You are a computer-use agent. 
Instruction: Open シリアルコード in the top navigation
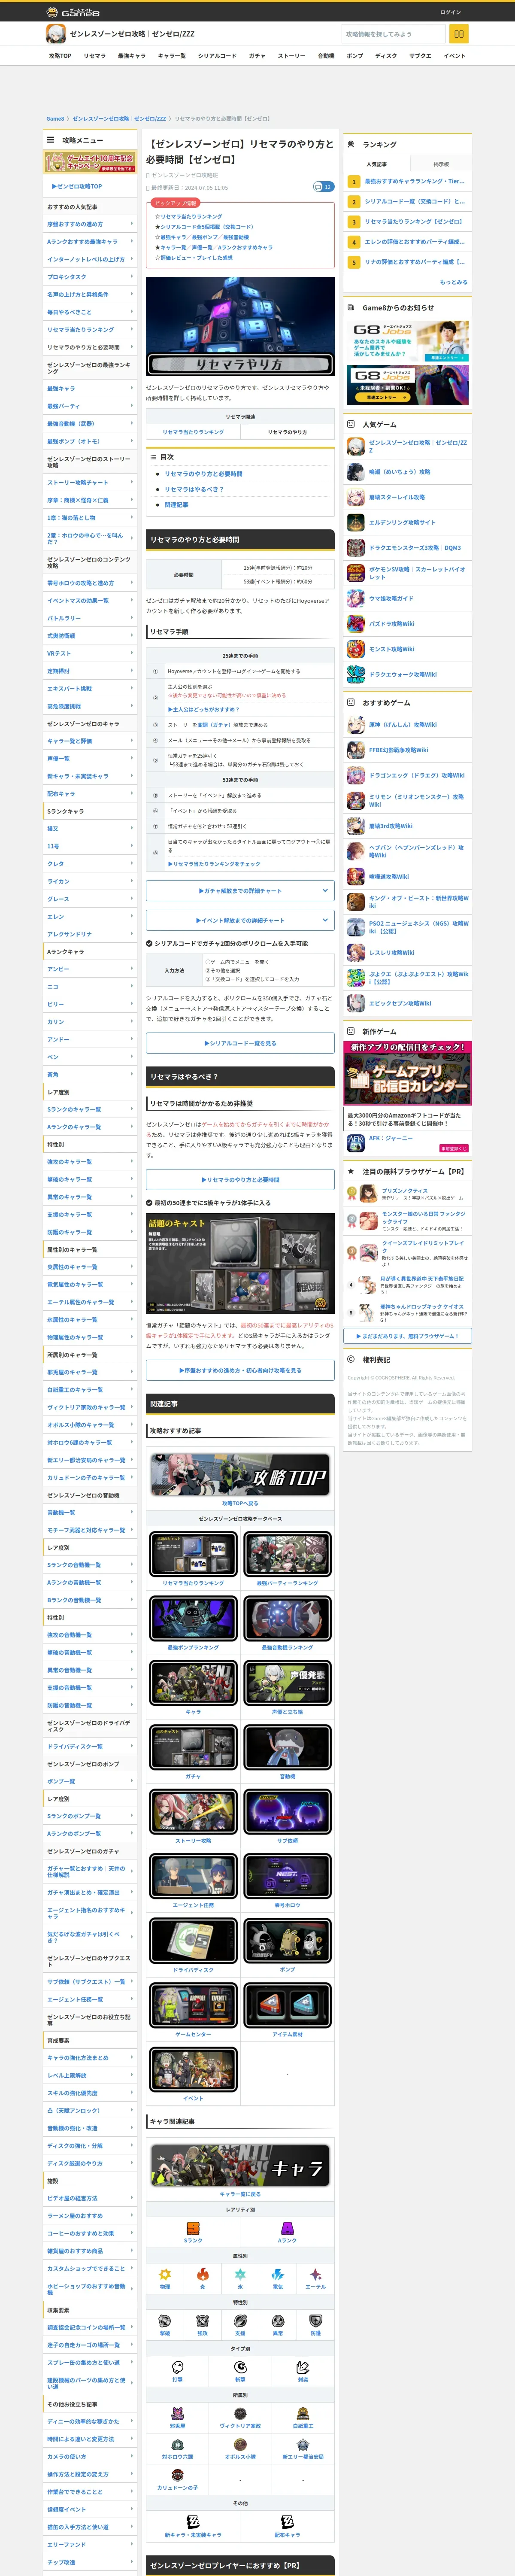point(217,56)
